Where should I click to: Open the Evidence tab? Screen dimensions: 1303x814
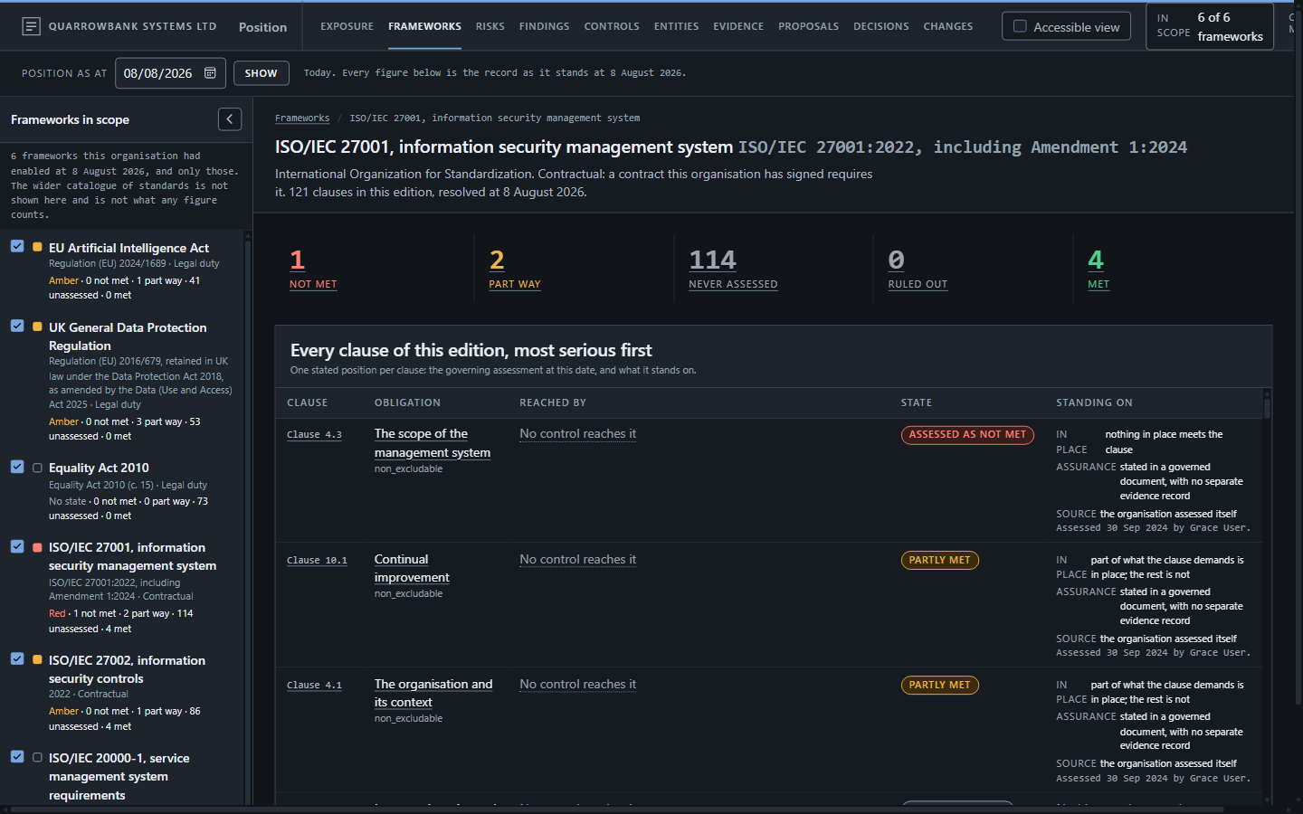coord(738,26)
